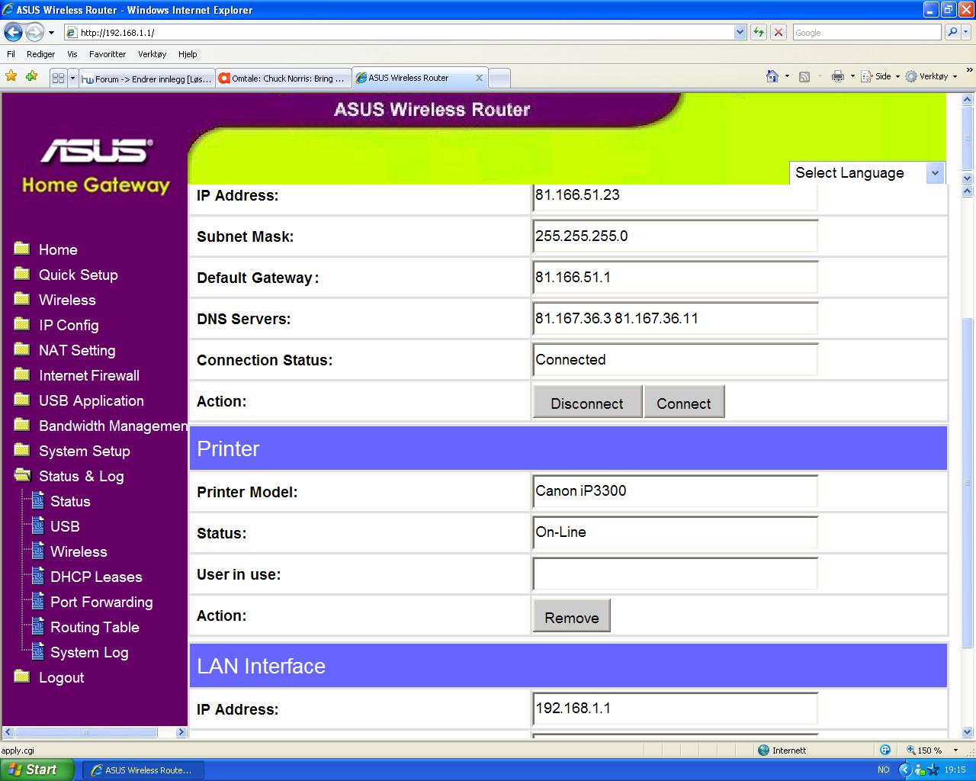The width and height of the screenshot is (976, 781).
Task: Open the USB Application section
Action: point(91,400)
